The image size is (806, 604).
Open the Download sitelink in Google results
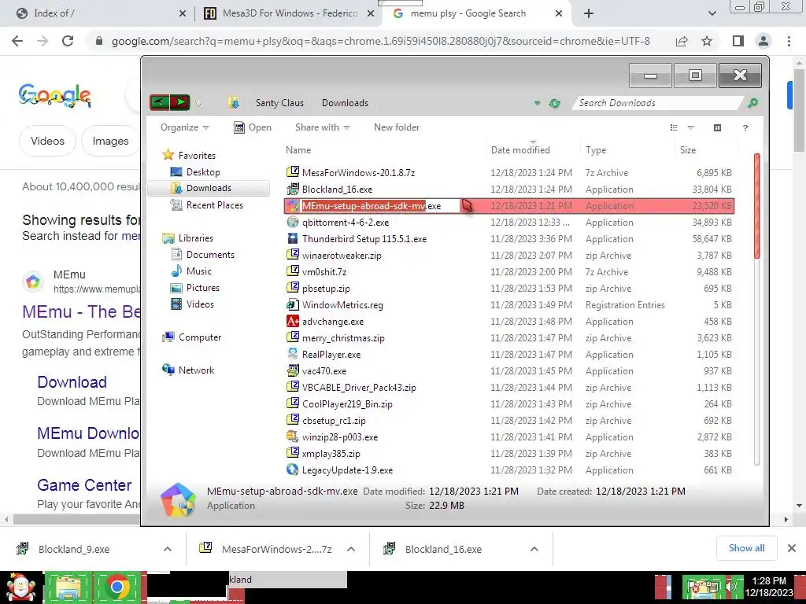tap(72, 382)
